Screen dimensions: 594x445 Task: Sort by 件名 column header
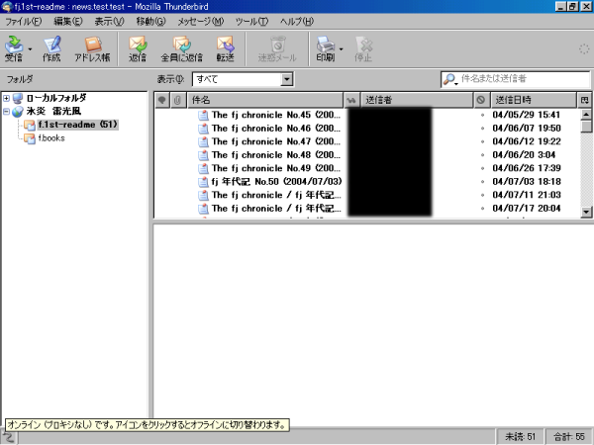point(265,100)
